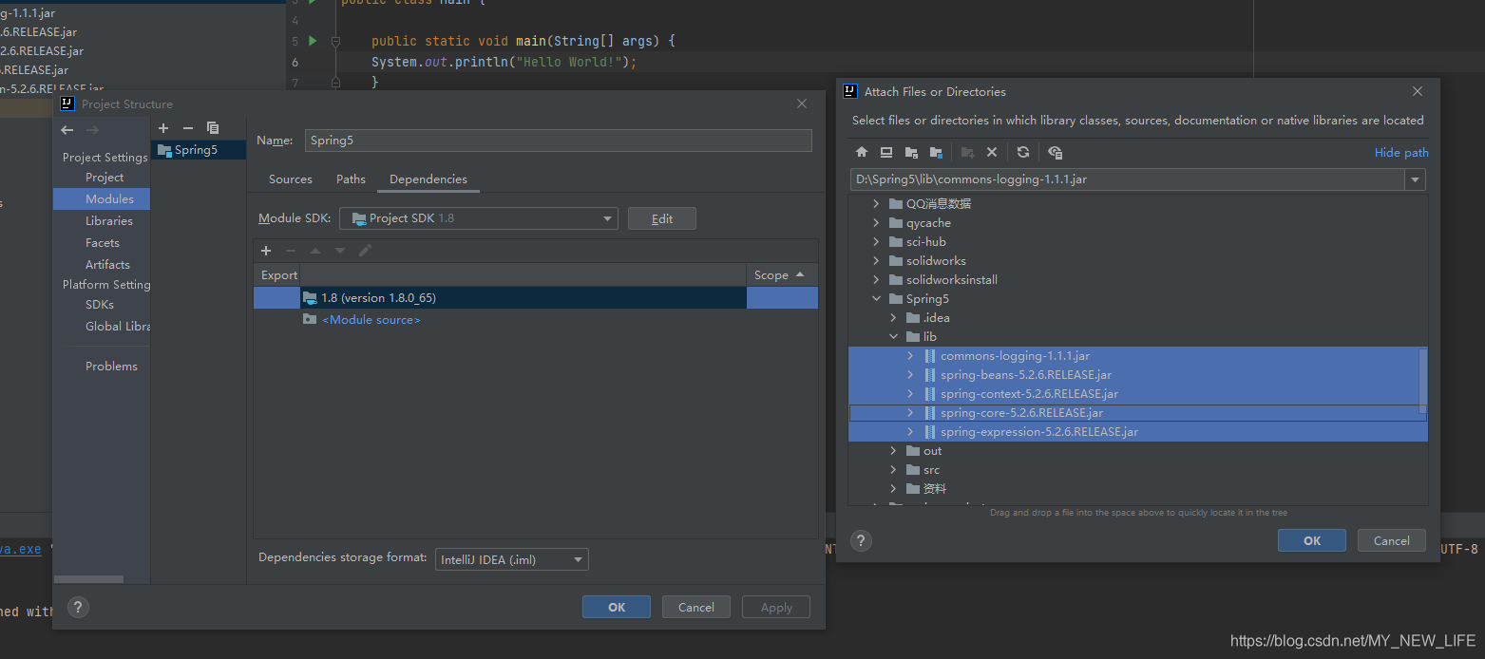Image resolution: width=1485 pixels, height=659 pixels.
Task: Go to desktop directory in Attach Files dialog
Action: pos(886,152)
